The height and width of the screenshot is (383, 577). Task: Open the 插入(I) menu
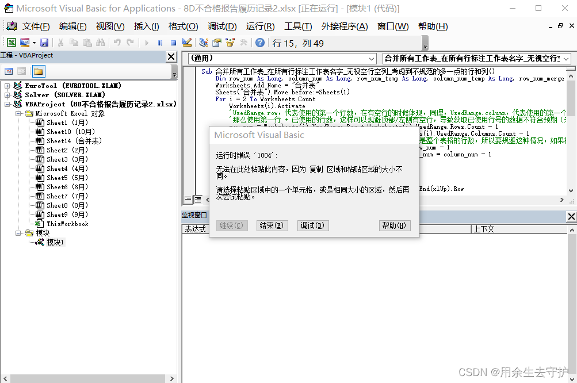(147, 26)
